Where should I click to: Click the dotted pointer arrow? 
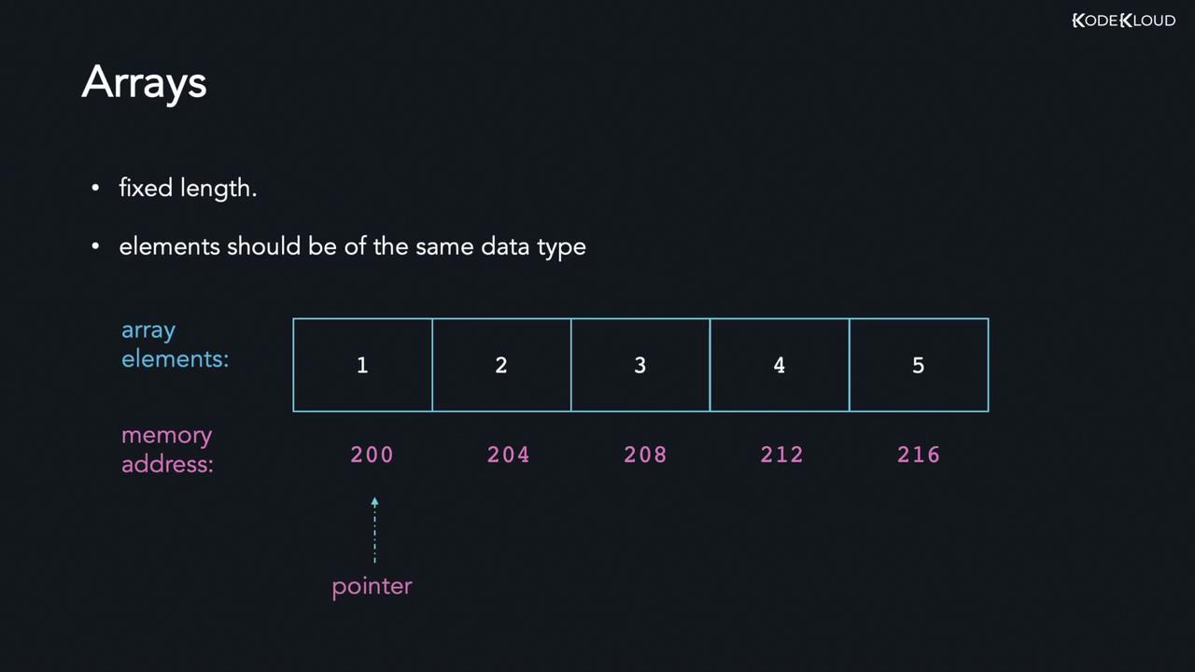374,530
